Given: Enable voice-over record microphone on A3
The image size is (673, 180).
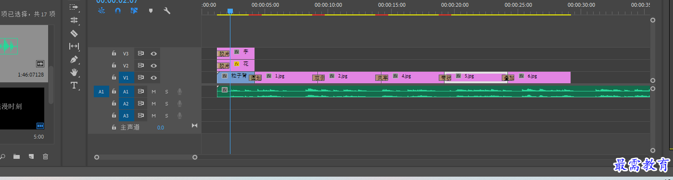Looking at the screenshot, I should (179, 116).
